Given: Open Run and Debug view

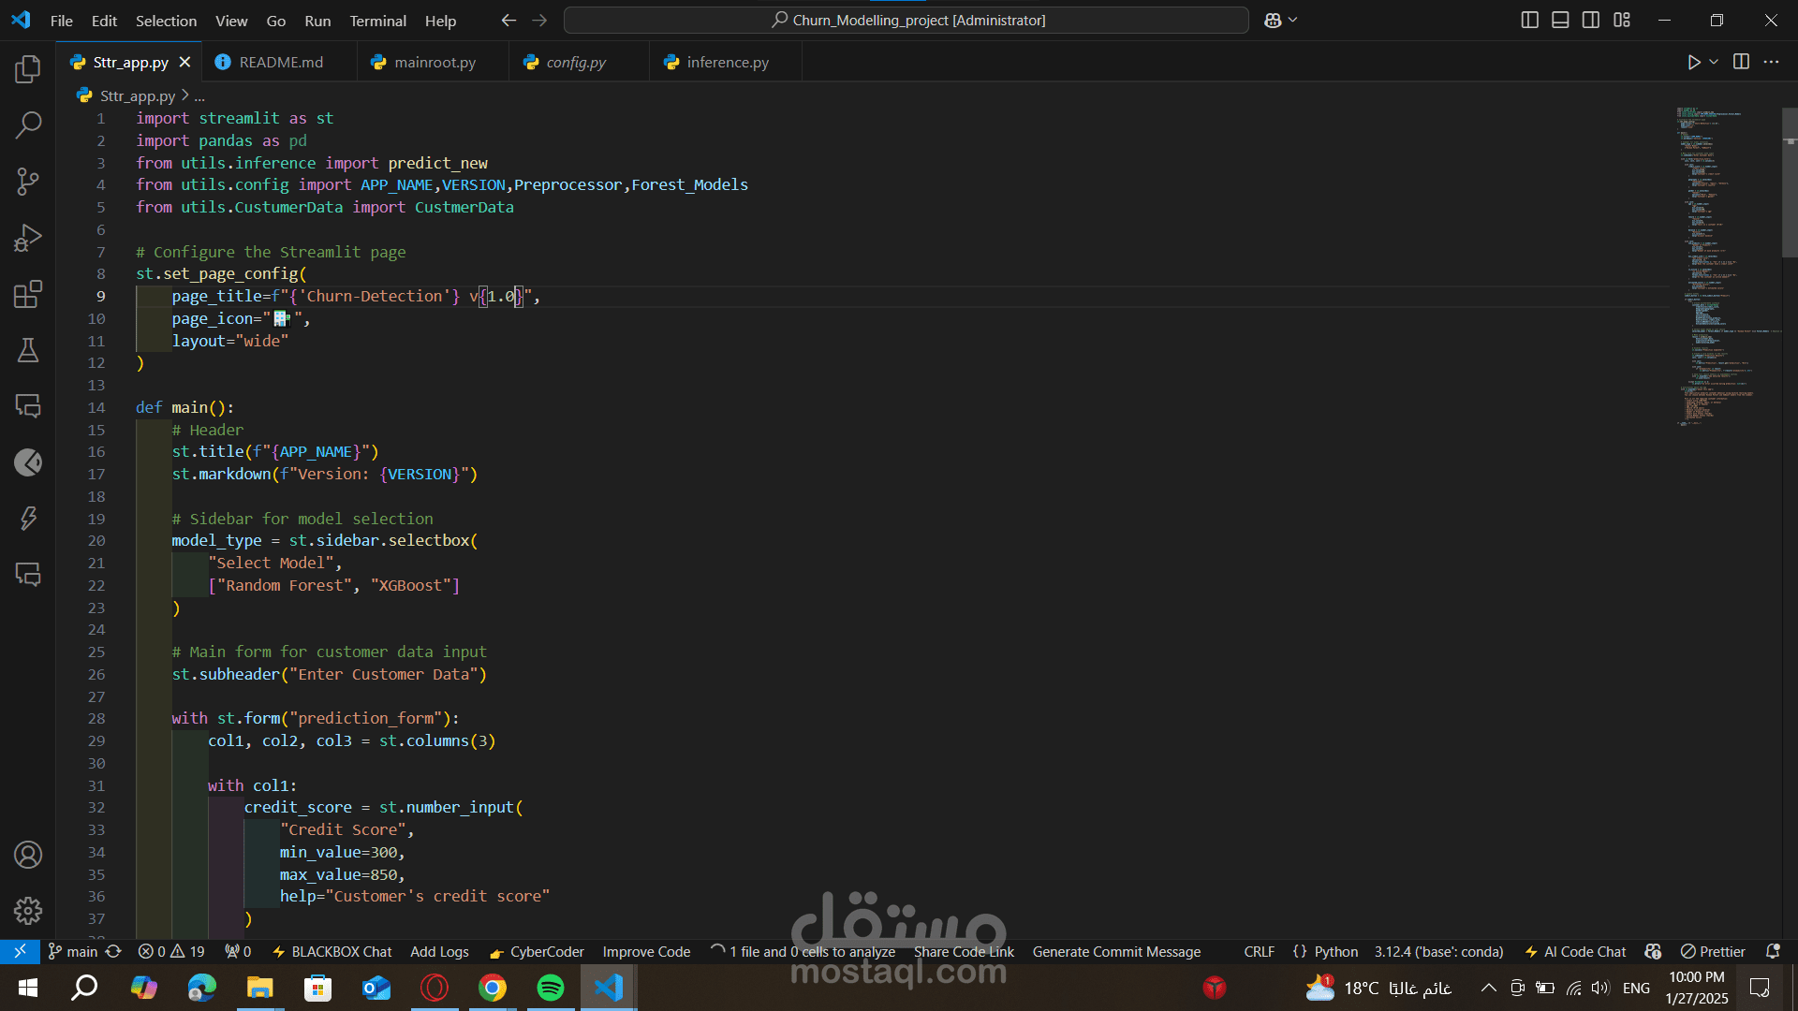Looking at the screenshot, I should click(x=28, y=237).
